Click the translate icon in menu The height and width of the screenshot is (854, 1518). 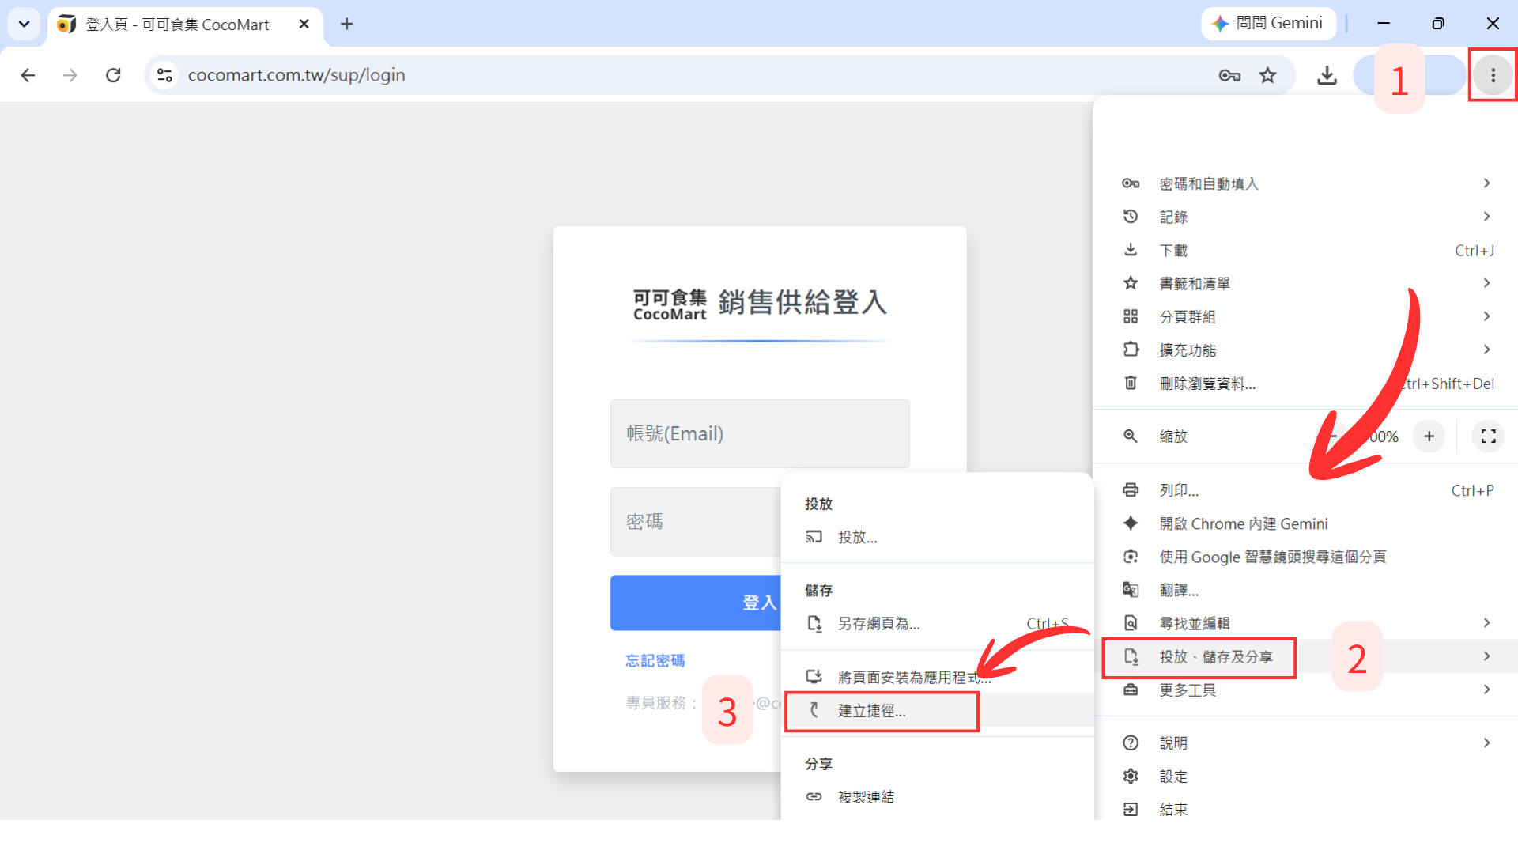point(1131,590)
